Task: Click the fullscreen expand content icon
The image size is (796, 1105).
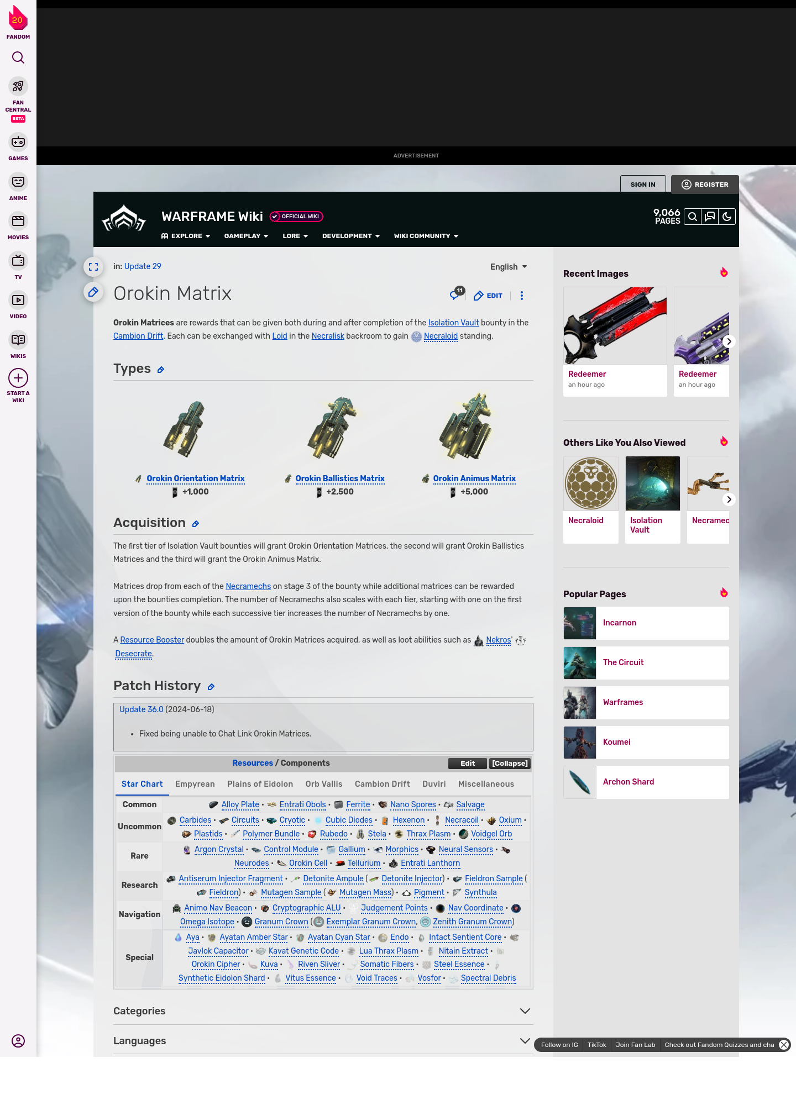Action: [x=93, y=267]
